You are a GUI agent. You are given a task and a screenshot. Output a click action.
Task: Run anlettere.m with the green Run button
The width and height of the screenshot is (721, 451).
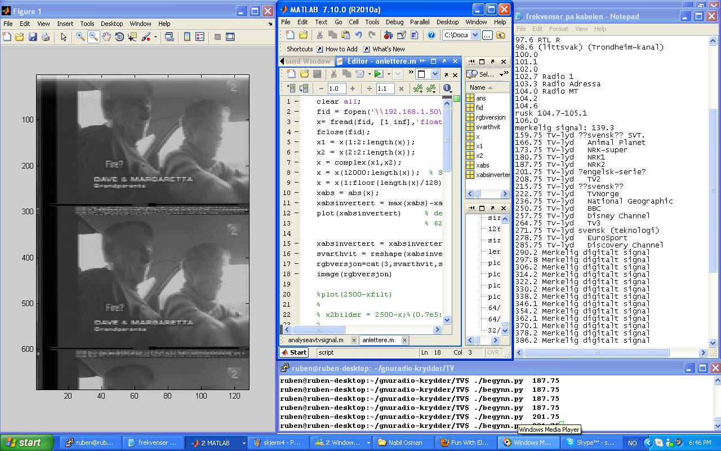(379, 74)
